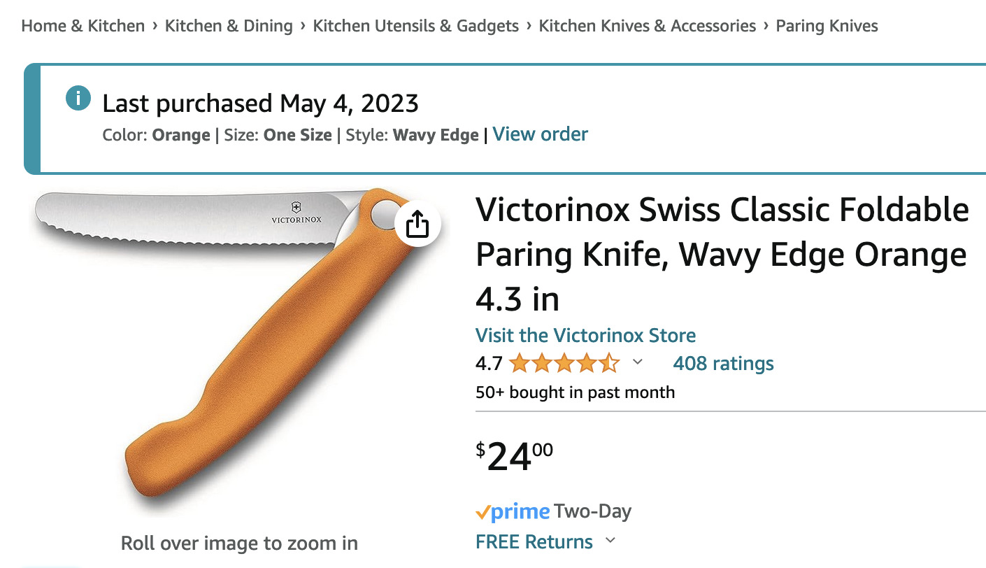
Task: Open the View order link
Action: coord(541,134)
